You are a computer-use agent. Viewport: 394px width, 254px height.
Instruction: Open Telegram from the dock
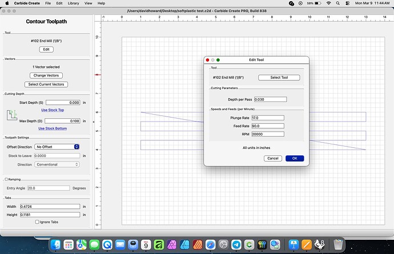point(236,244)
